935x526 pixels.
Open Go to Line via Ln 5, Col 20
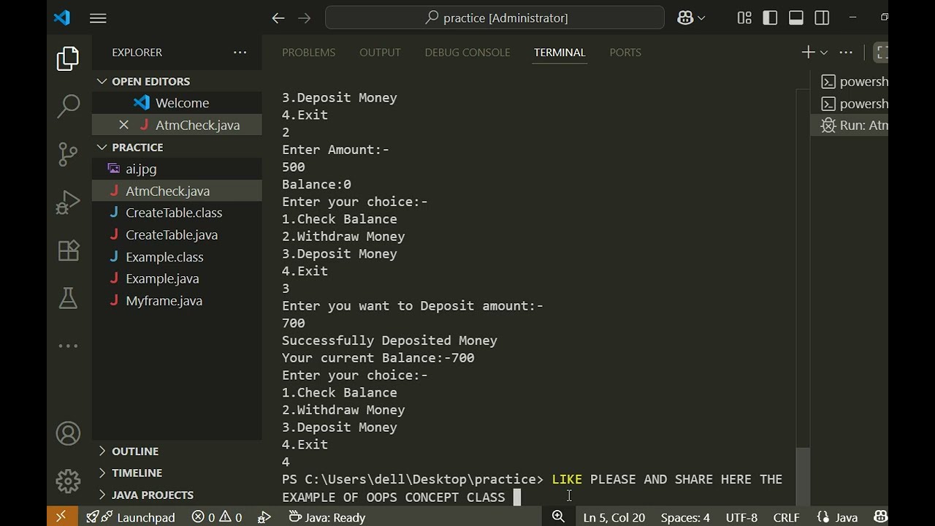point(614,517)
